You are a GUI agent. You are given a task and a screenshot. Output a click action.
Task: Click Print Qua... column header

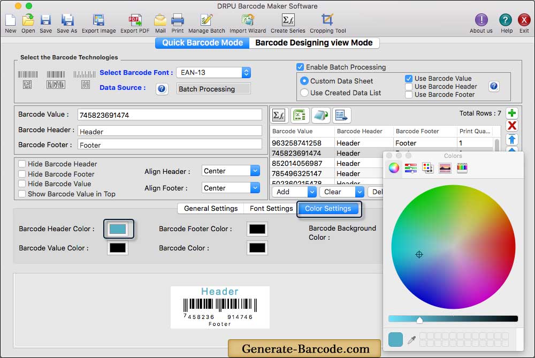pos(475,131)
